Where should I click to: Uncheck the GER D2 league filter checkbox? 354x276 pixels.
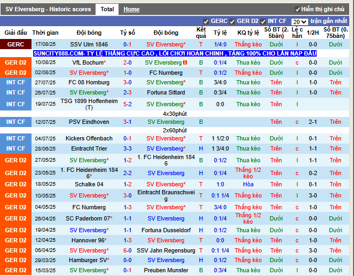pyautogui.click(x=232, y=22)
